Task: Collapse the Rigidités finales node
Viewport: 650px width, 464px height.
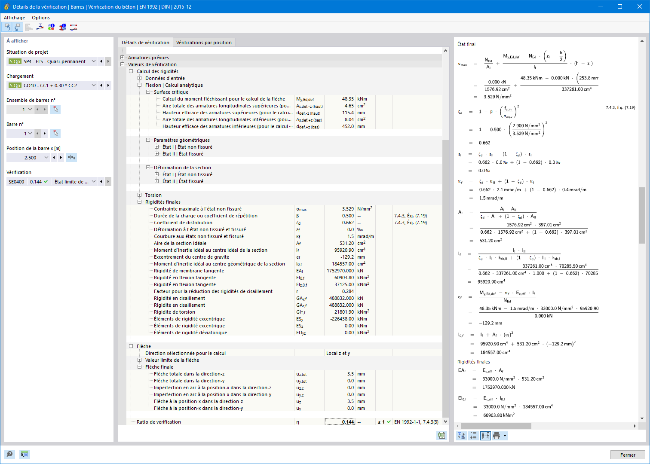Action: click(140, 202)
